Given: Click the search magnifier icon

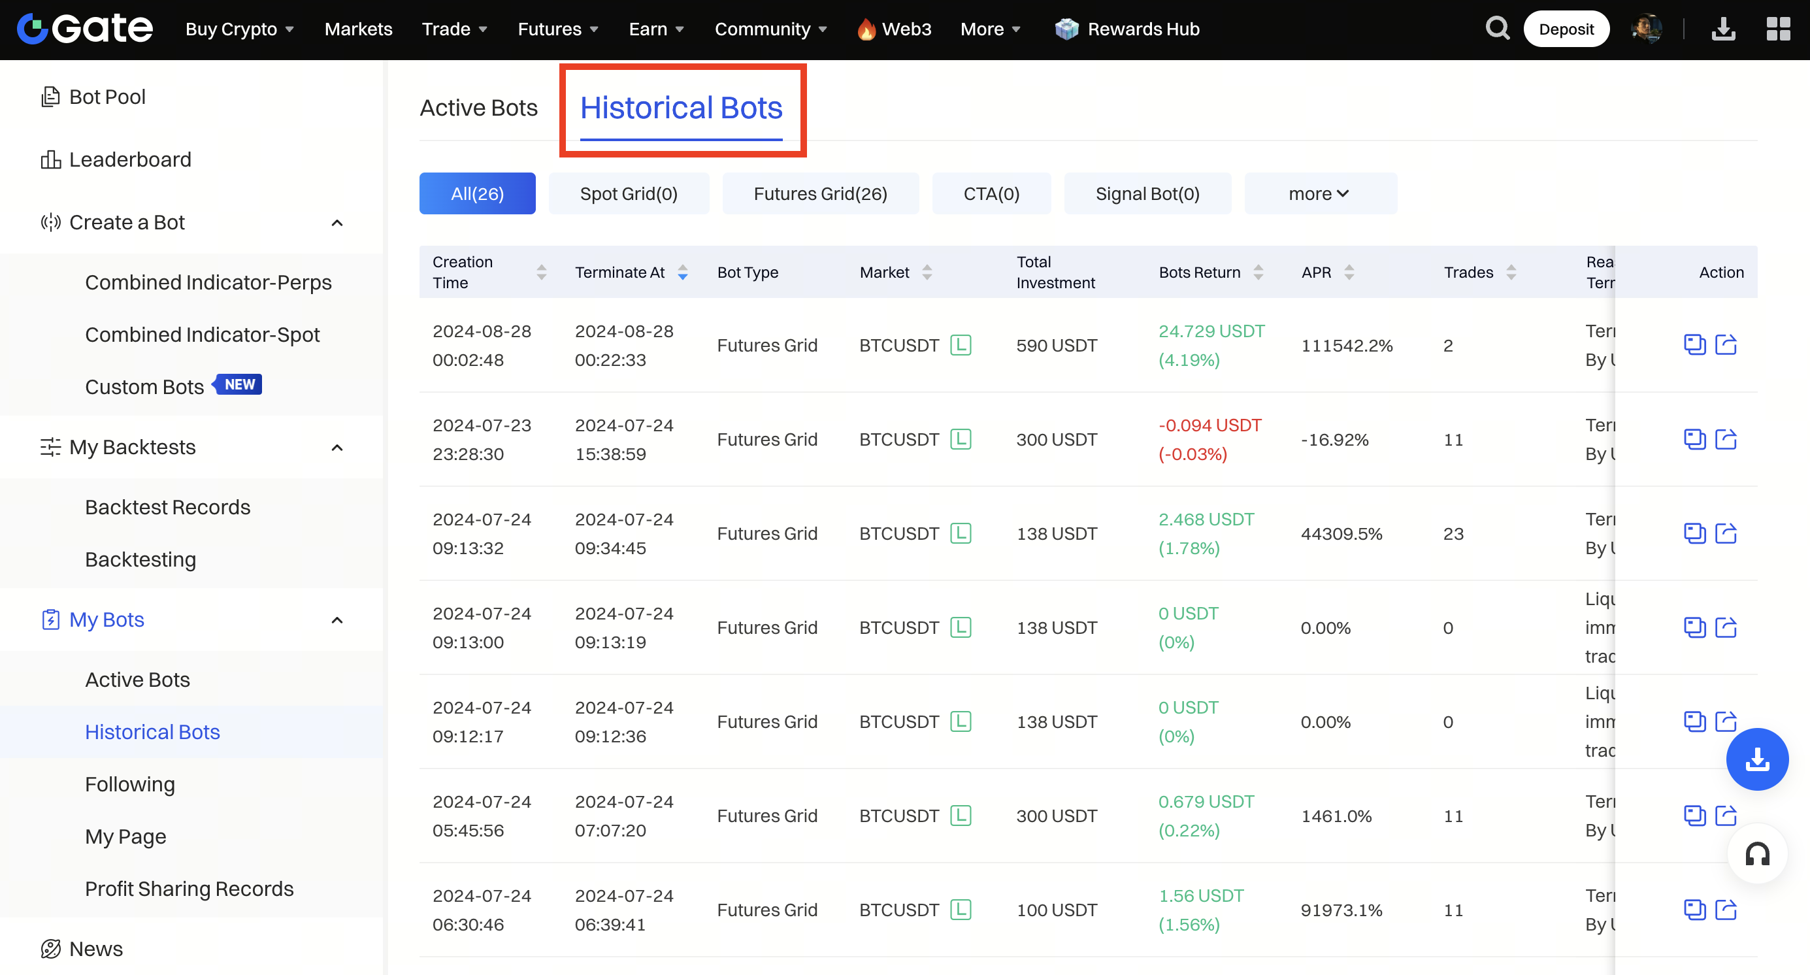Looking at the screenshot, I should coord(1496,29).
